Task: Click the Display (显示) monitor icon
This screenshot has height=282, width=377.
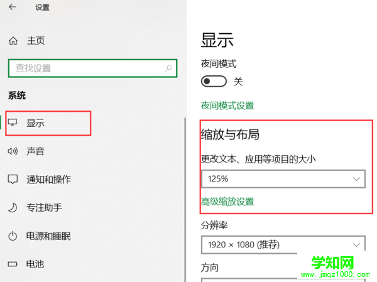Action: 13,123
